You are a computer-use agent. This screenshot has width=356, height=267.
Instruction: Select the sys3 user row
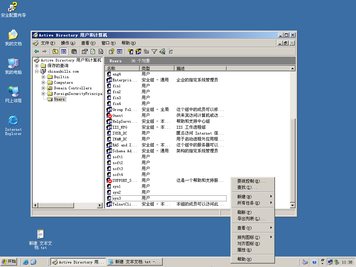pos(167,198)
